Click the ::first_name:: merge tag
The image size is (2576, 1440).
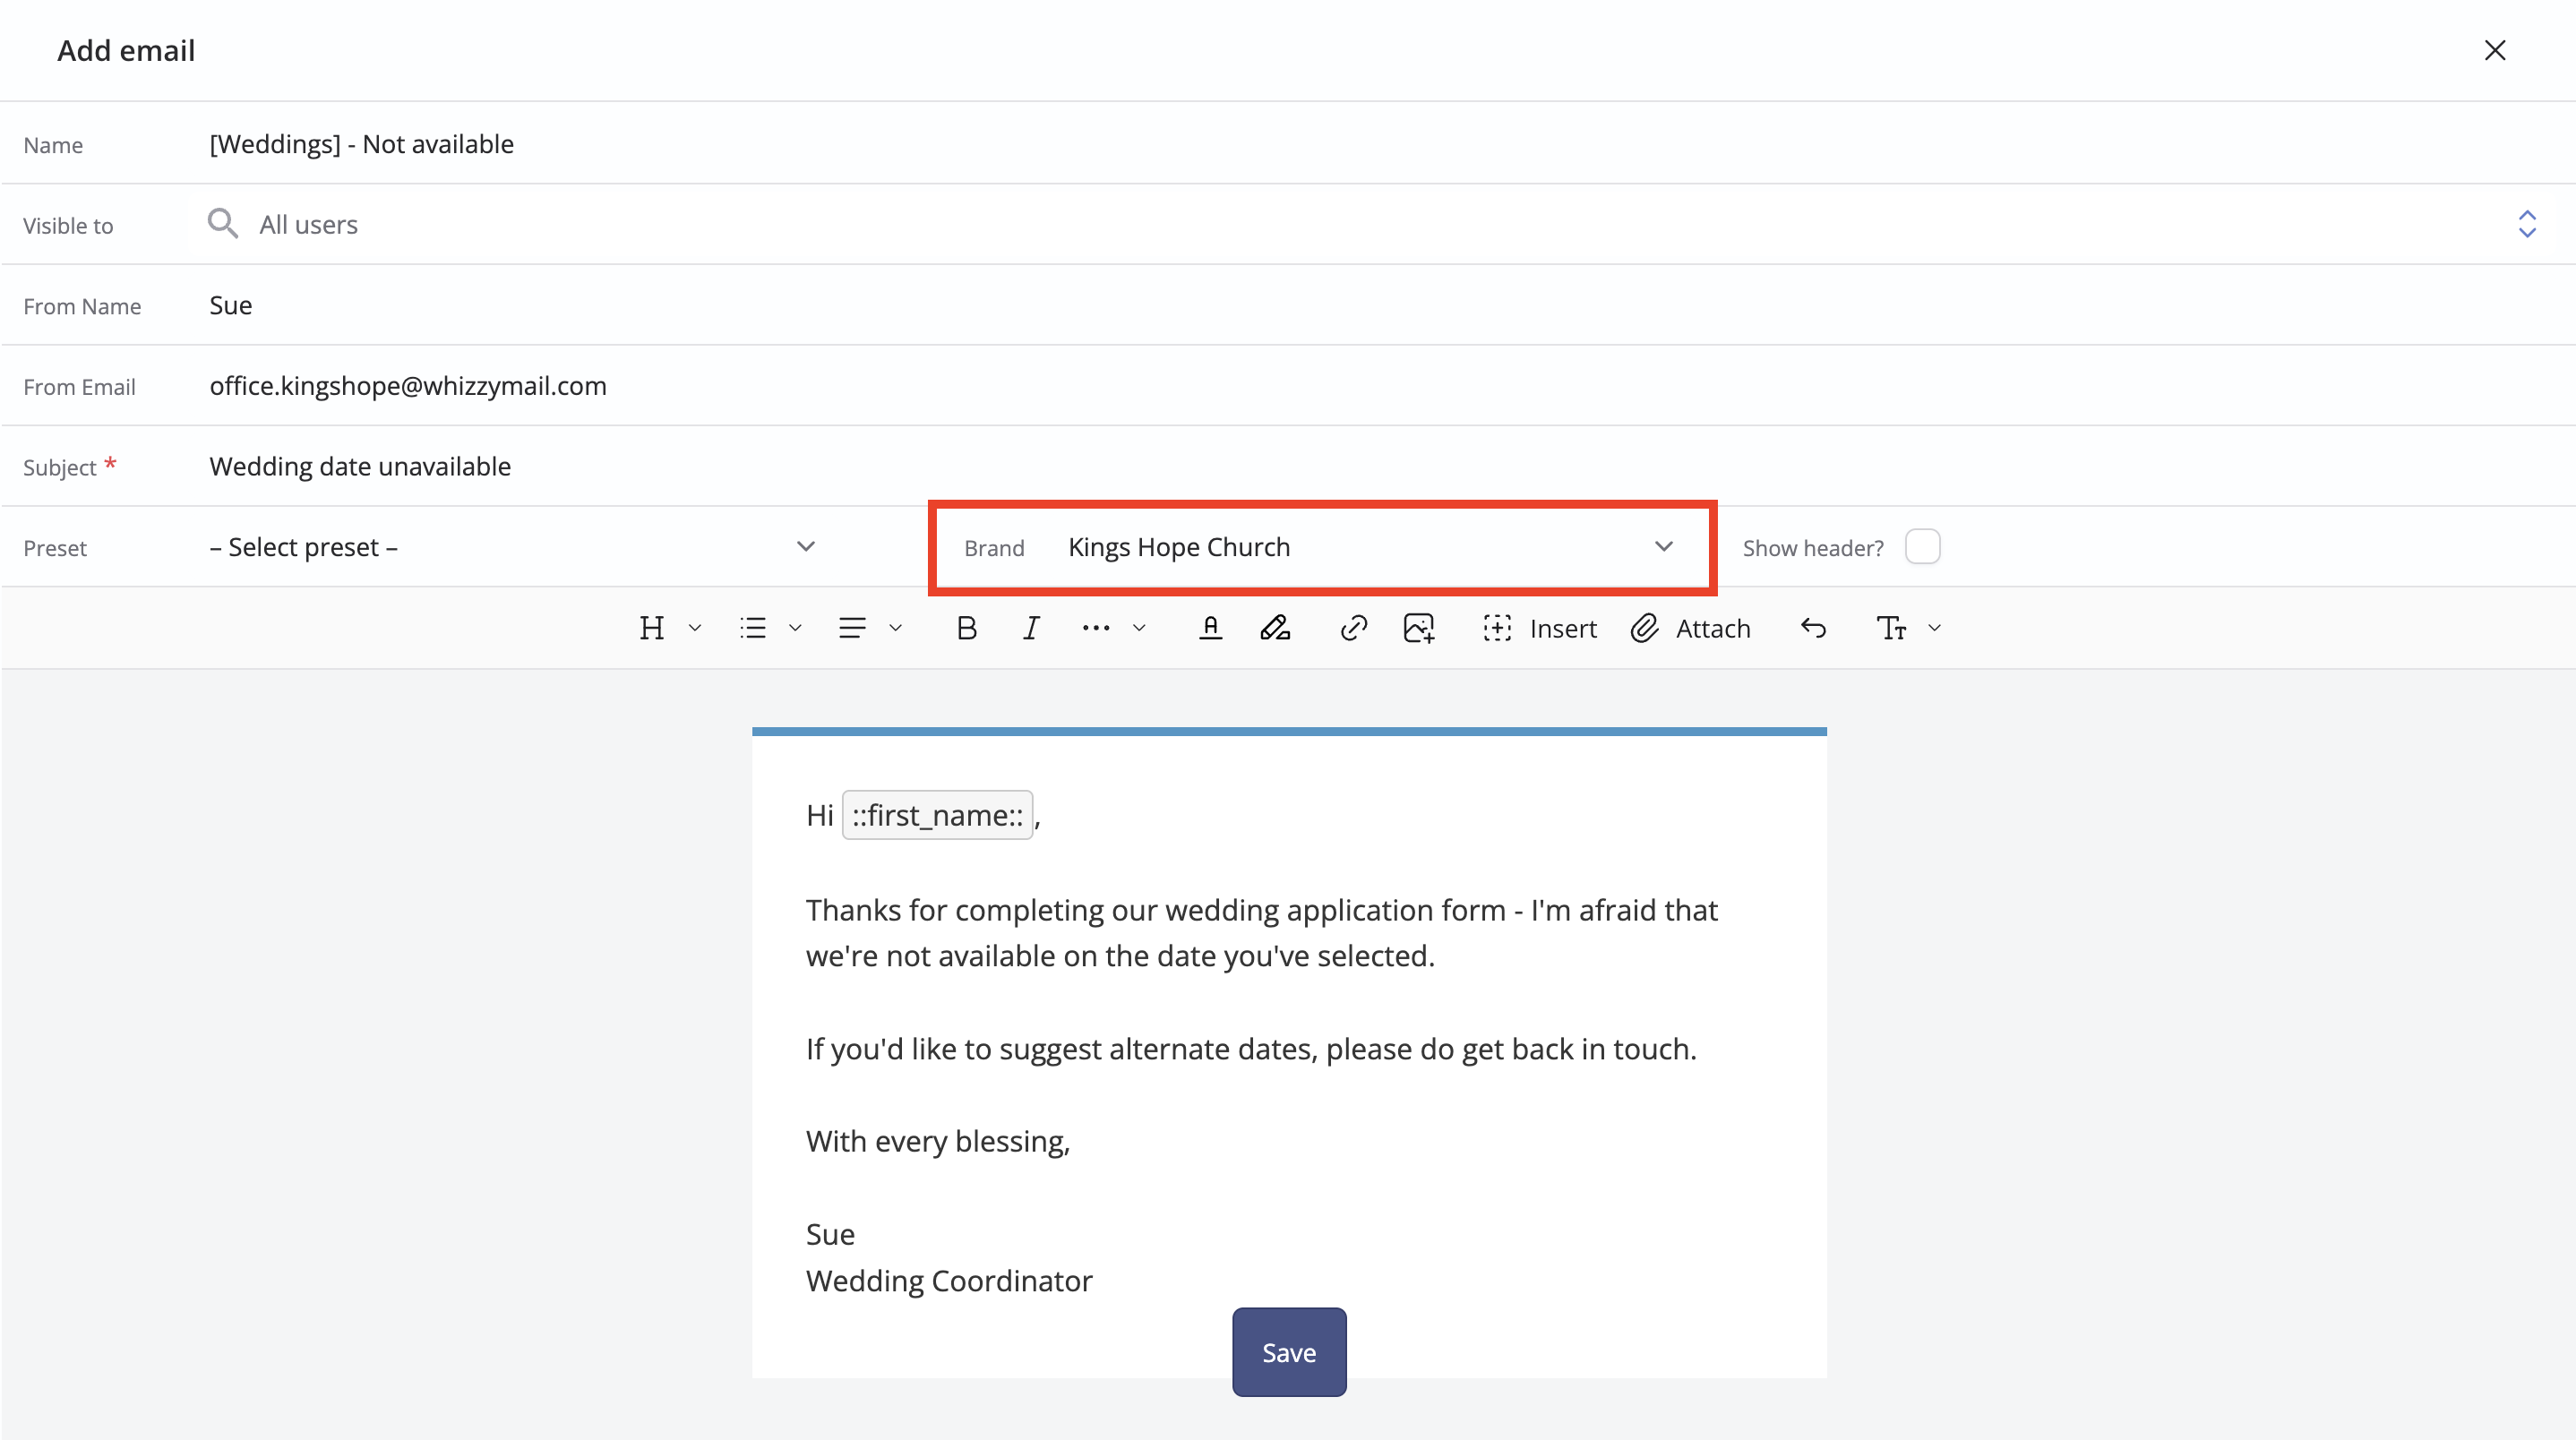coord(937,815)
